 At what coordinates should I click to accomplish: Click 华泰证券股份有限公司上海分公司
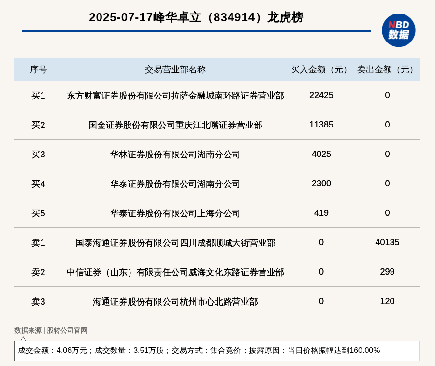(x=175, y=213)
